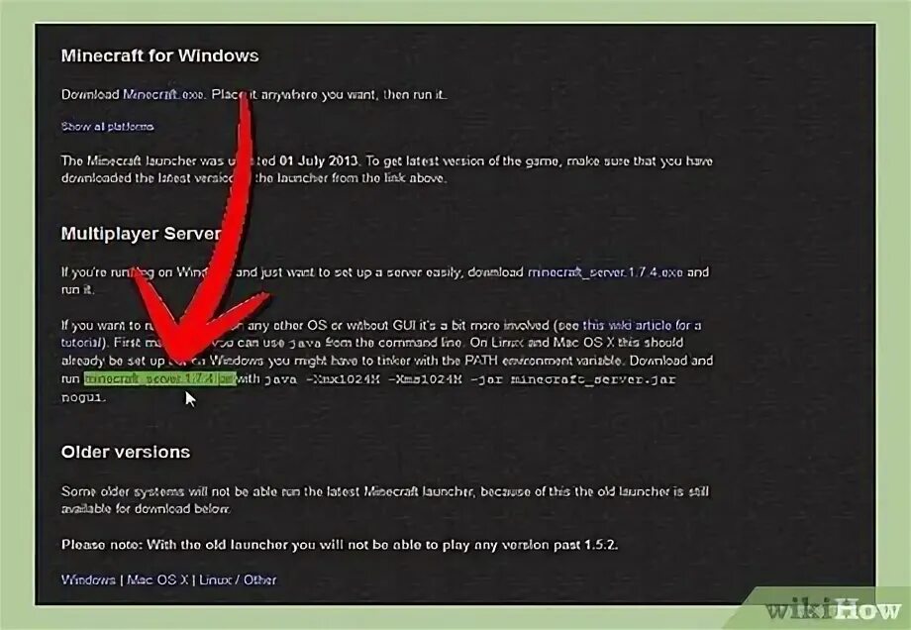Open the Linux / Other old launcher link
This screenshot has height=630, width=911.
pos(238,579)
